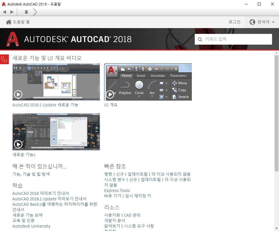This screenshot has width=279, height=231.
Task: Open the 명령 quick reference link
Action: point(108,174)
